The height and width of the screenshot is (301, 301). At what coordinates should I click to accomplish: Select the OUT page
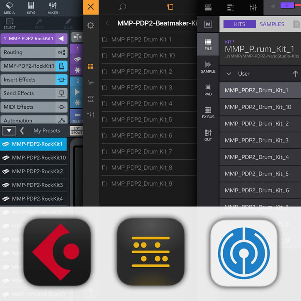click(x=208, y=135)
